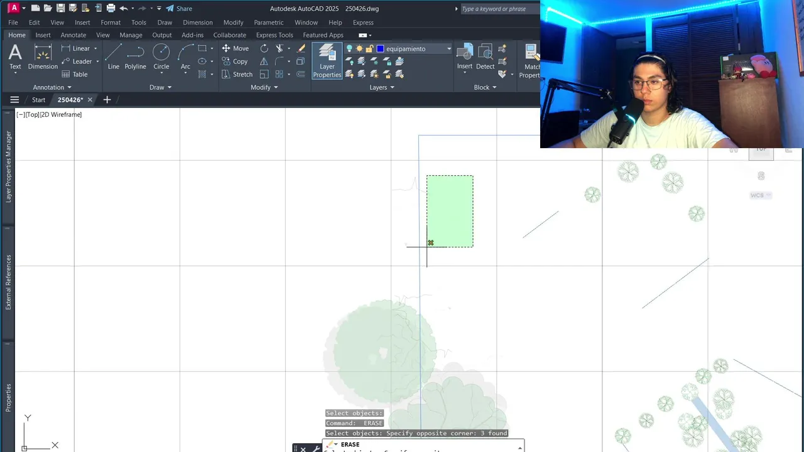Open the equipamiento layer dropdown

coord(448,48)
